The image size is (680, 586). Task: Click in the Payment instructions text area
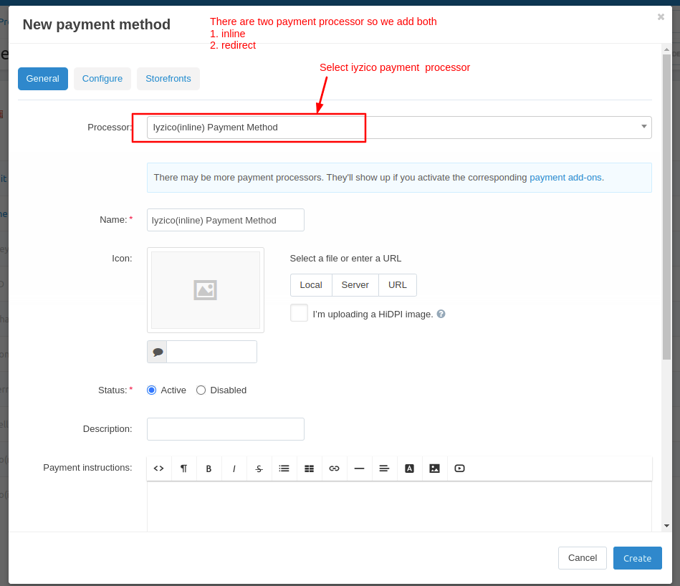pyautogui.click(x=399, y=506)
